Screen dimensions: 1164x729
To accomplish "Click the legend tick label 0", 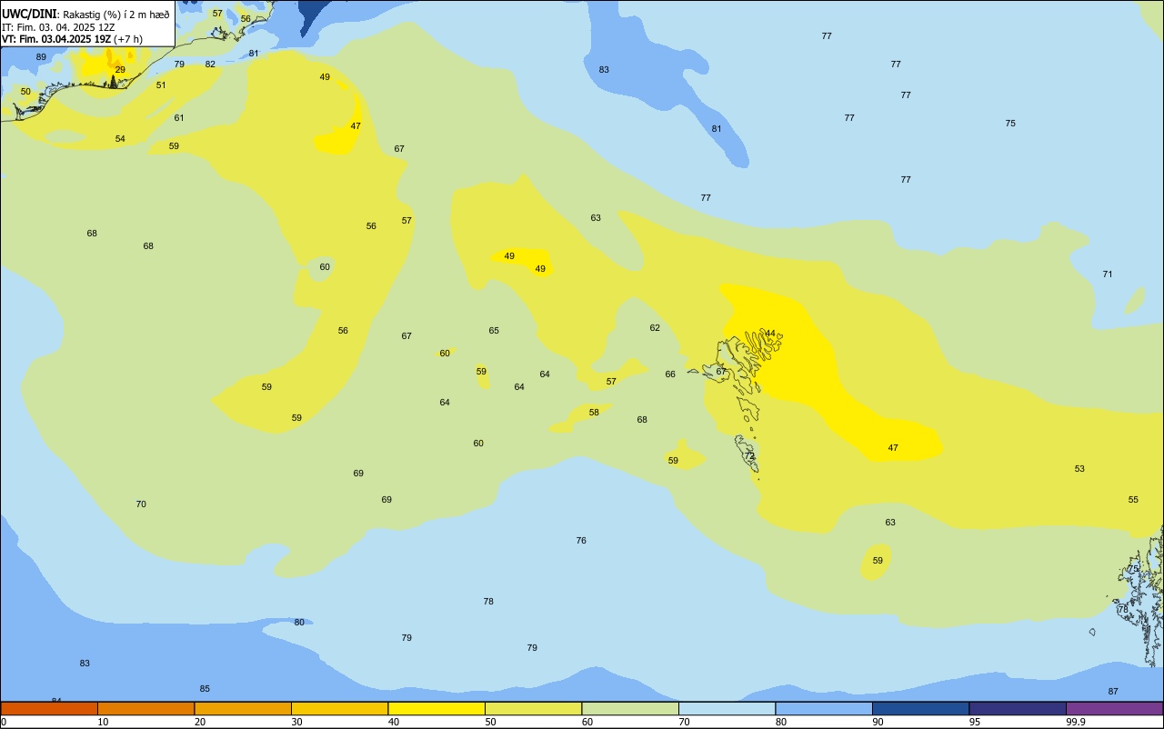I will click(x=4, y=722).
